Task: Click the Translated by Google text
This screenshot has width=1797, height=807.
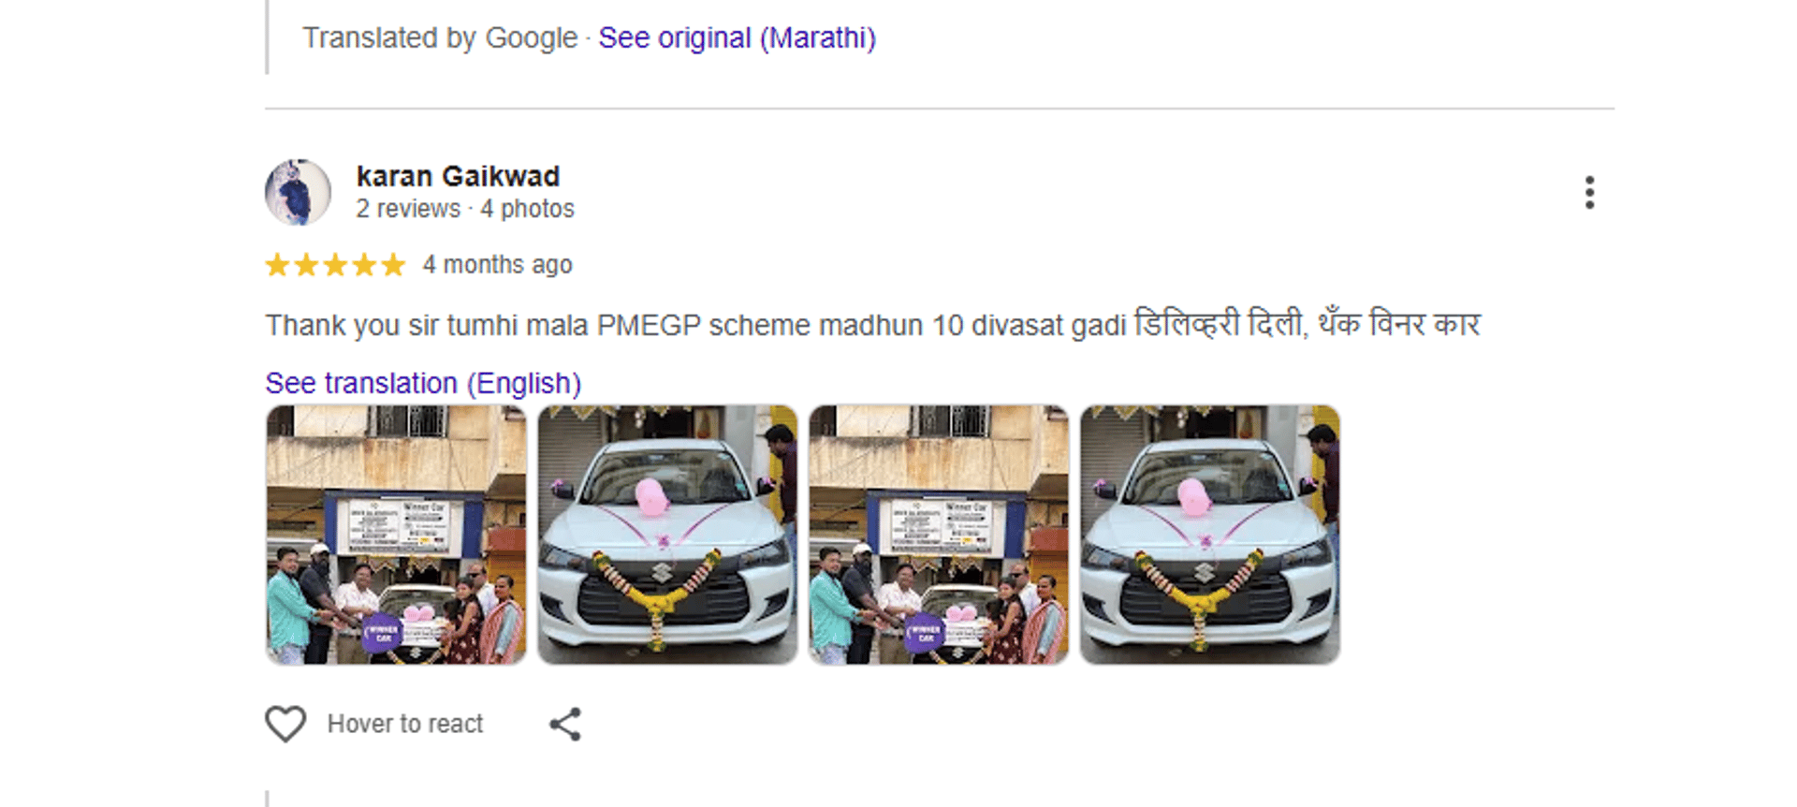Action: (440, 38)
